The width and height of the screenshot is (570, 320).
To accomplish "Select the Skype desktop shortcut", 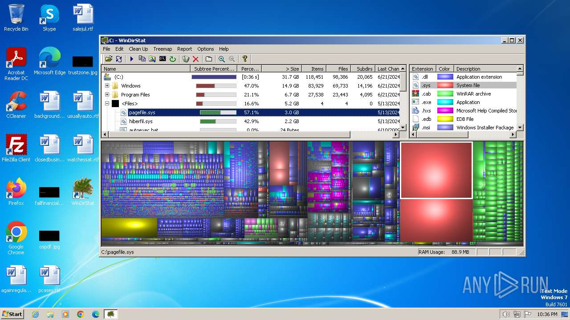I will pos(49,18).
